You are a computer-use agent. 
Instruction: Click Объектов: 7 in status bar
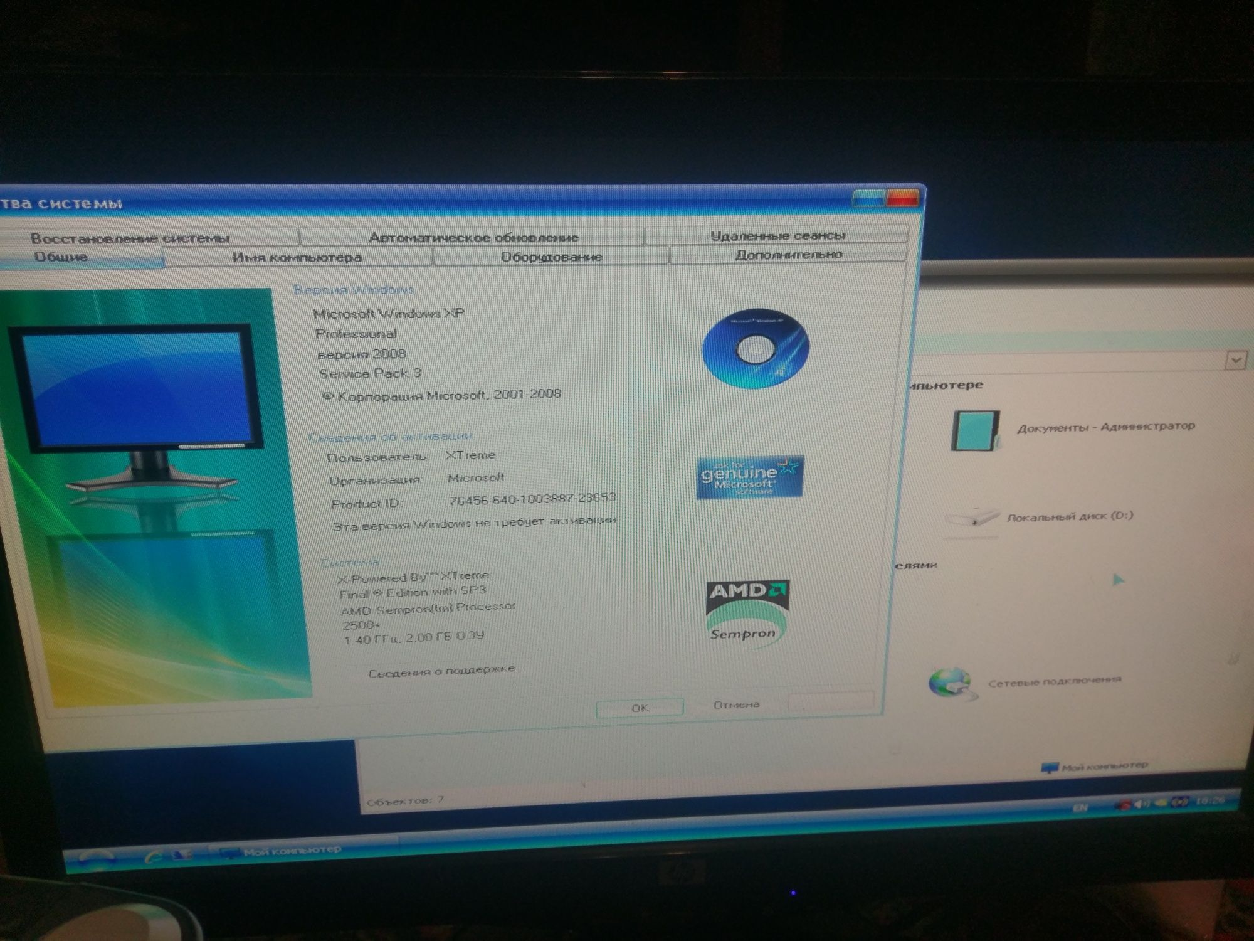click(x=406, y=801)
